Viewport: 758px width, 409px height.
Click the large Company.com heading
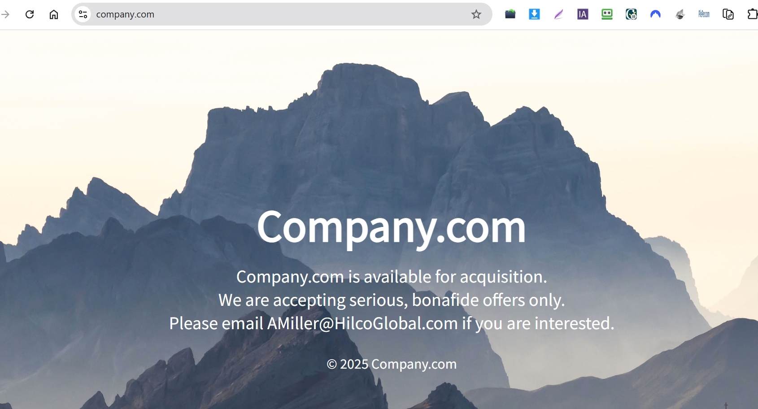point(391,227)
